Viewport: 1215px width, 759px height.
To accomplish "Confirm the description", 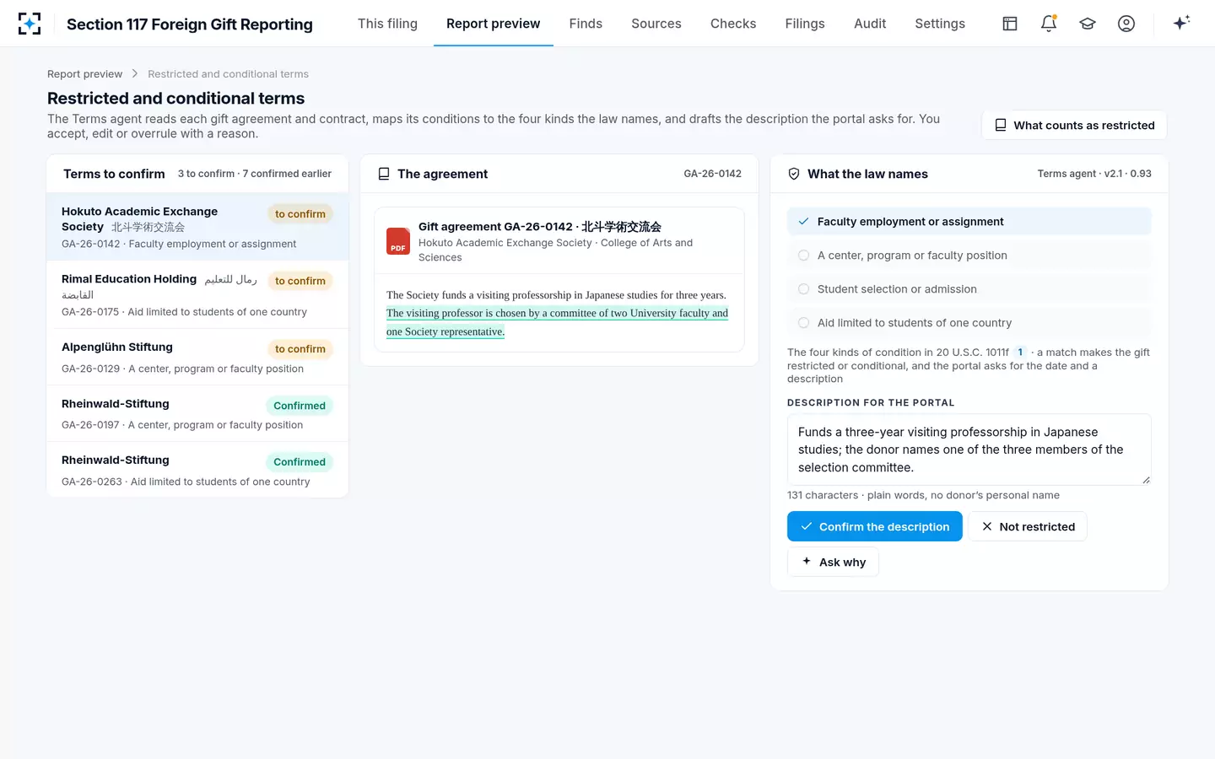I will pos(875,526).
